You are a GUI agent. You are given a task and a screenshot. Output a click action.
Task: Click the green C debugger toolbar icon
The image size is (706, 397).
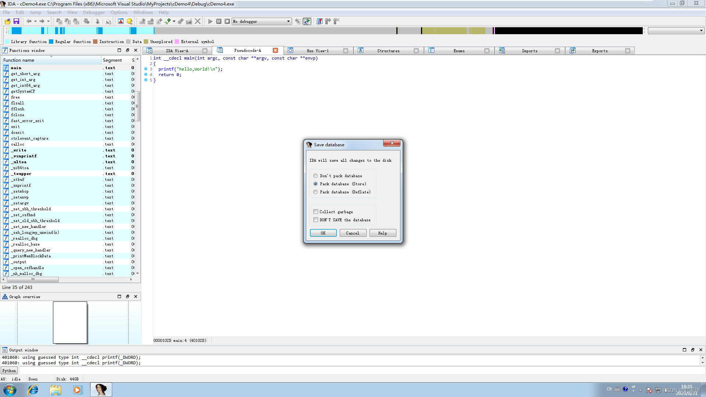(307, 21)
